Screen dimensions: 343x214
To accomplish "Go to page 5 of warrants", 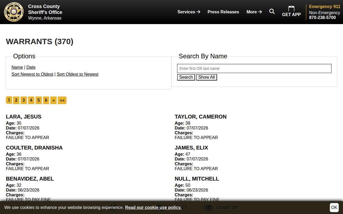I will coord(39,100).
